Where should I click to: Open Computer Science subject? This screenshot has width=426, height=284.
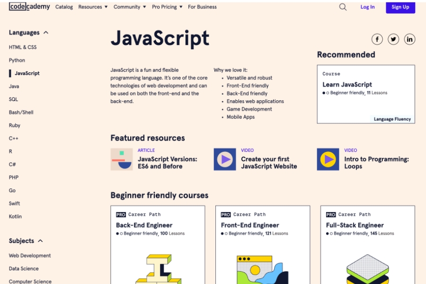coord(30,282)
